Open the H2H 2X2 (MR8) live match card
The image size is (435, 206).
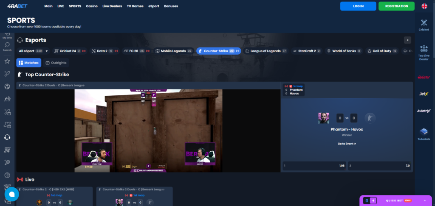[54, 196]
